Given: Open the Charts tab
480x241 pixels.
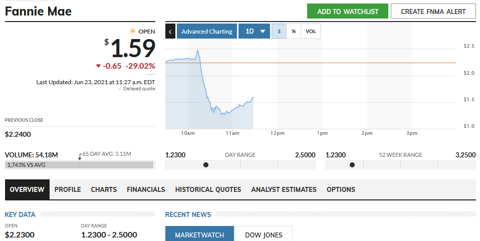Looking at the screenshot, I should coord(104,189).
